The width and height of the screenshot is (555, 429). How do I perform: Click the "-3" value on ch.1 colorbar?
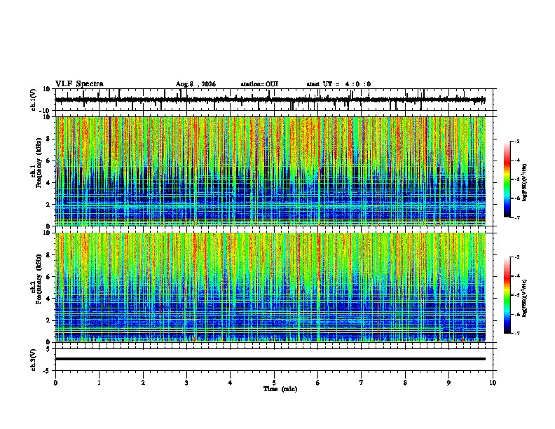coord(517,141)
